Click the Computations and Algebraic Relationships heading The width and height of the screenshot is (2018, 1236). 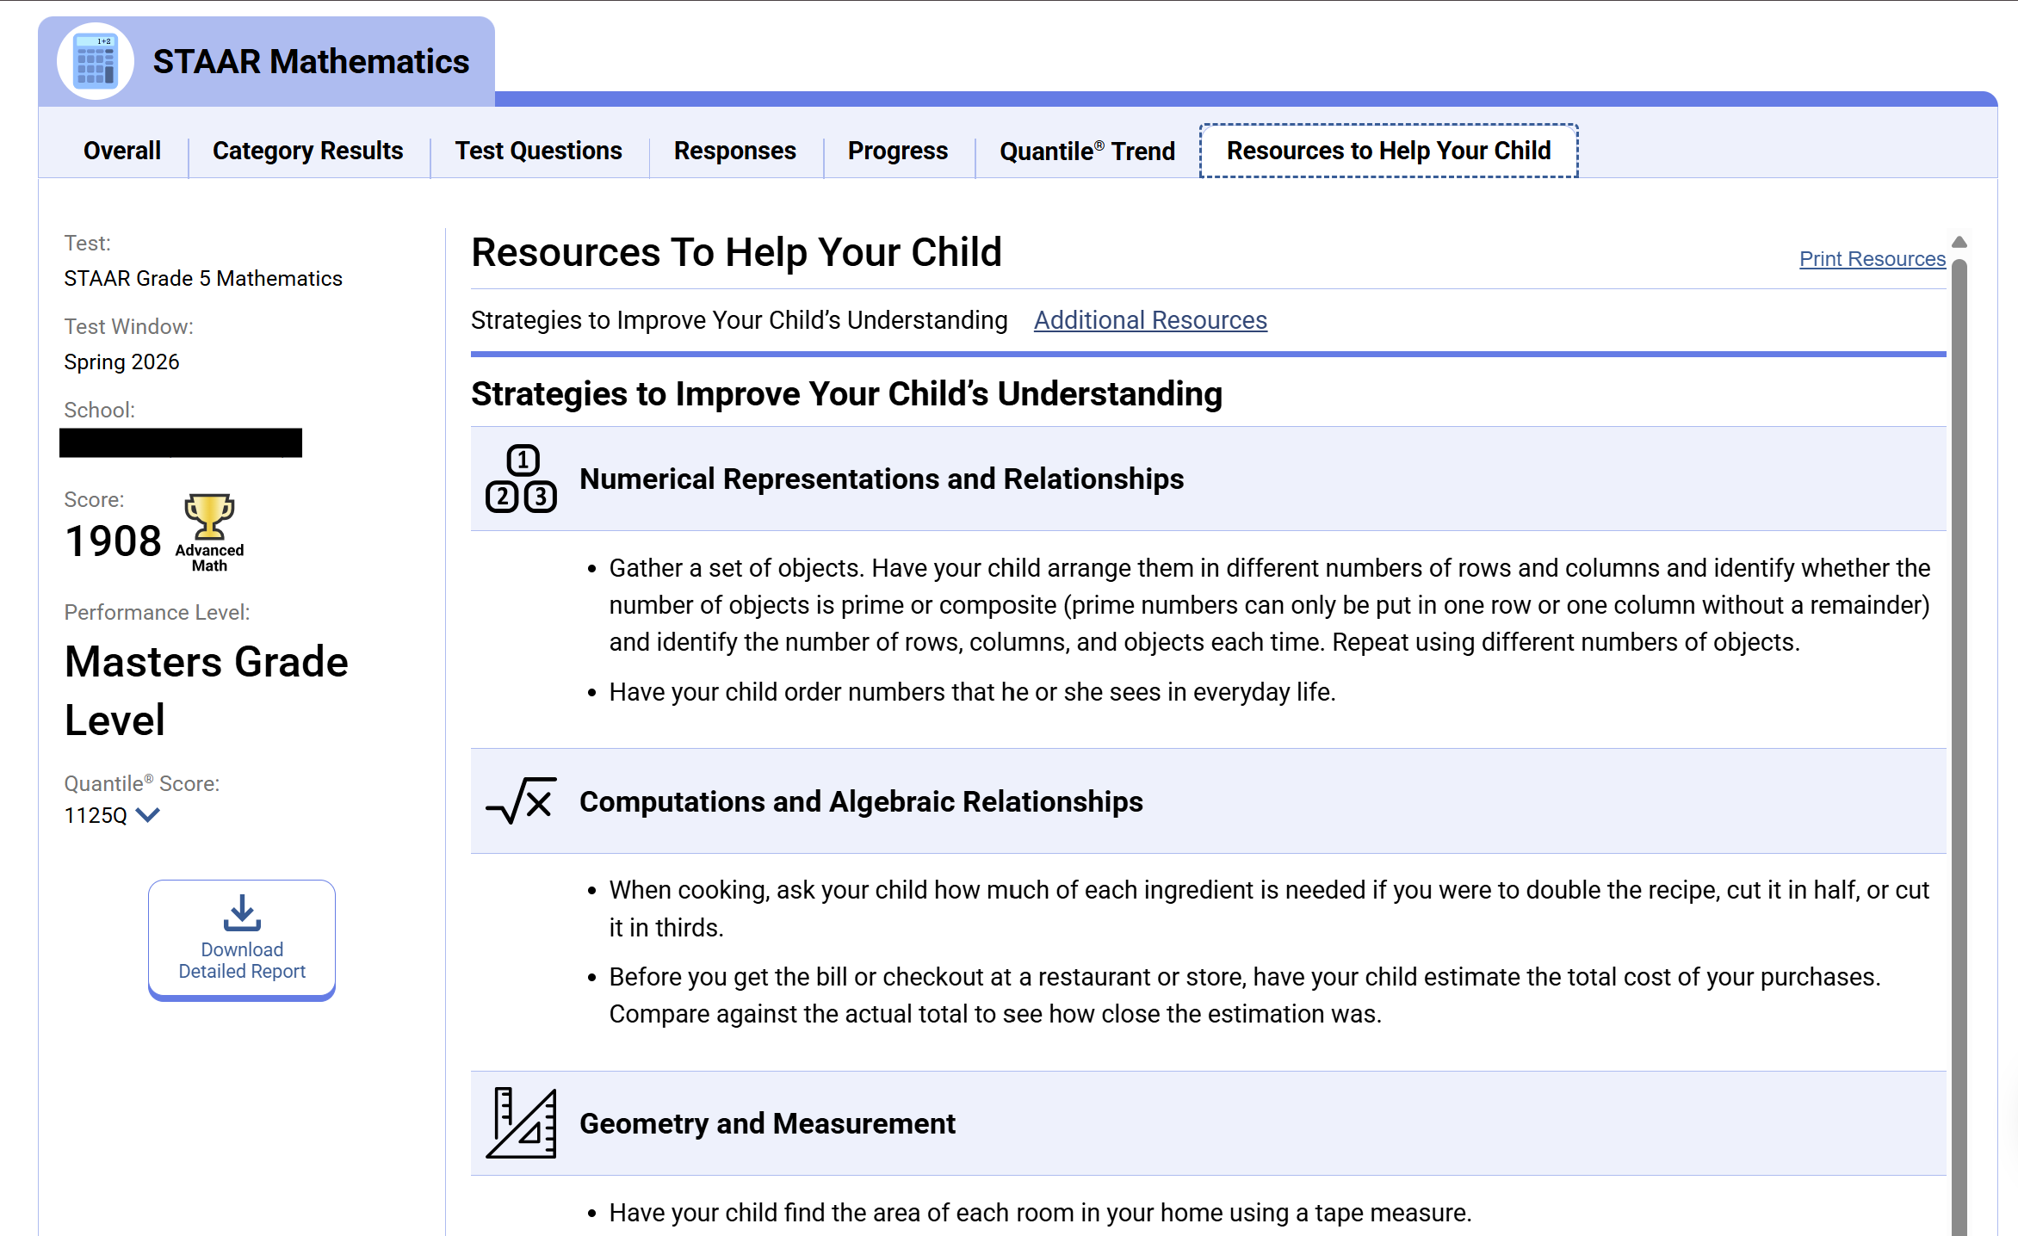pos(861,801)
